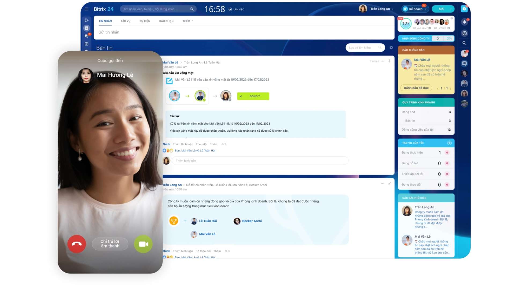Click the trophy appreciation icon
This screenshot has height=289, width=515.
click(174, 221)
